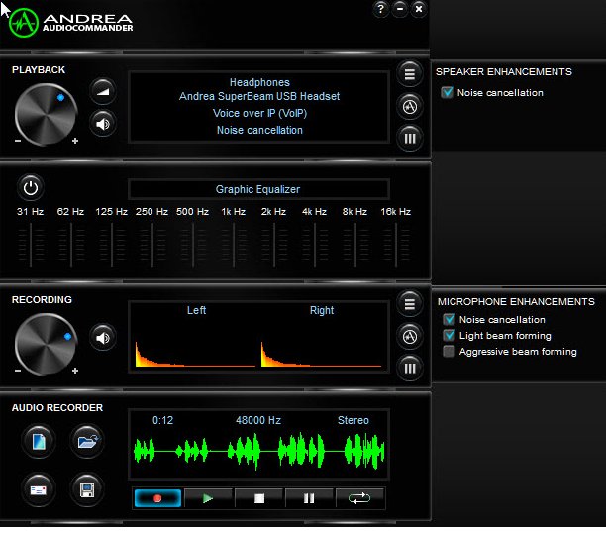Click the 4k Hz equalizer slider
The image size is (606, 537).
tap(315, 245)
